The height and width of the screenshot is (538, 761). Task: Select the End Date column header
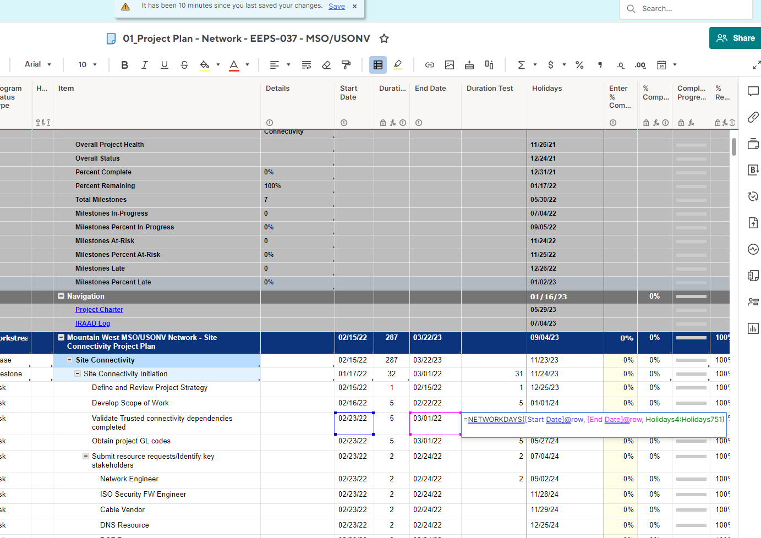435,105
